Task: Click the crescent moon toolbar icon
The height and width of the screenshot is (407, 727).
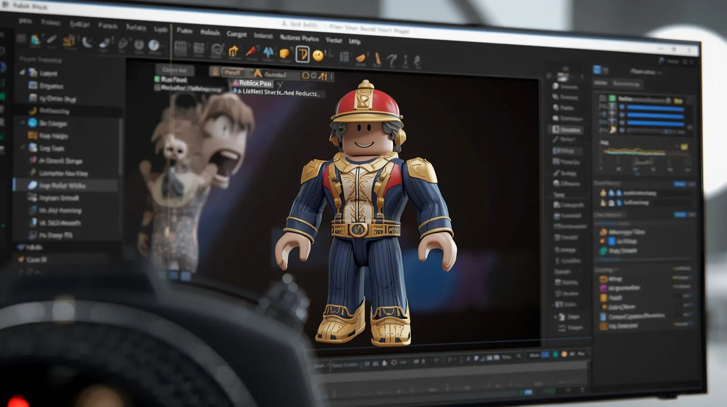Action: pos(86,42)
